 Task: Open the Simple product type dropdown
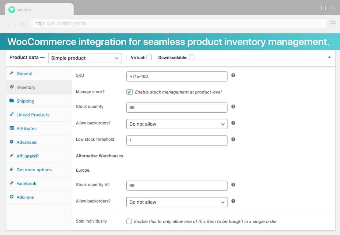tap(85, 58)
